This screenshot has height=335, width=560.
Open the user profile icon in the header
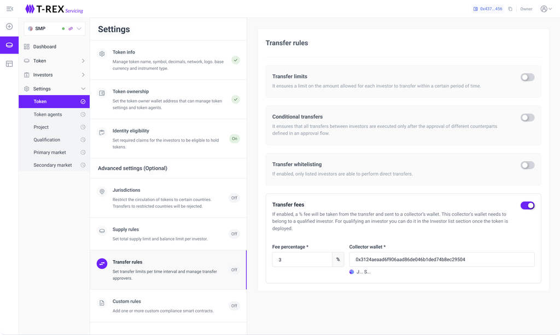point(544,9)
